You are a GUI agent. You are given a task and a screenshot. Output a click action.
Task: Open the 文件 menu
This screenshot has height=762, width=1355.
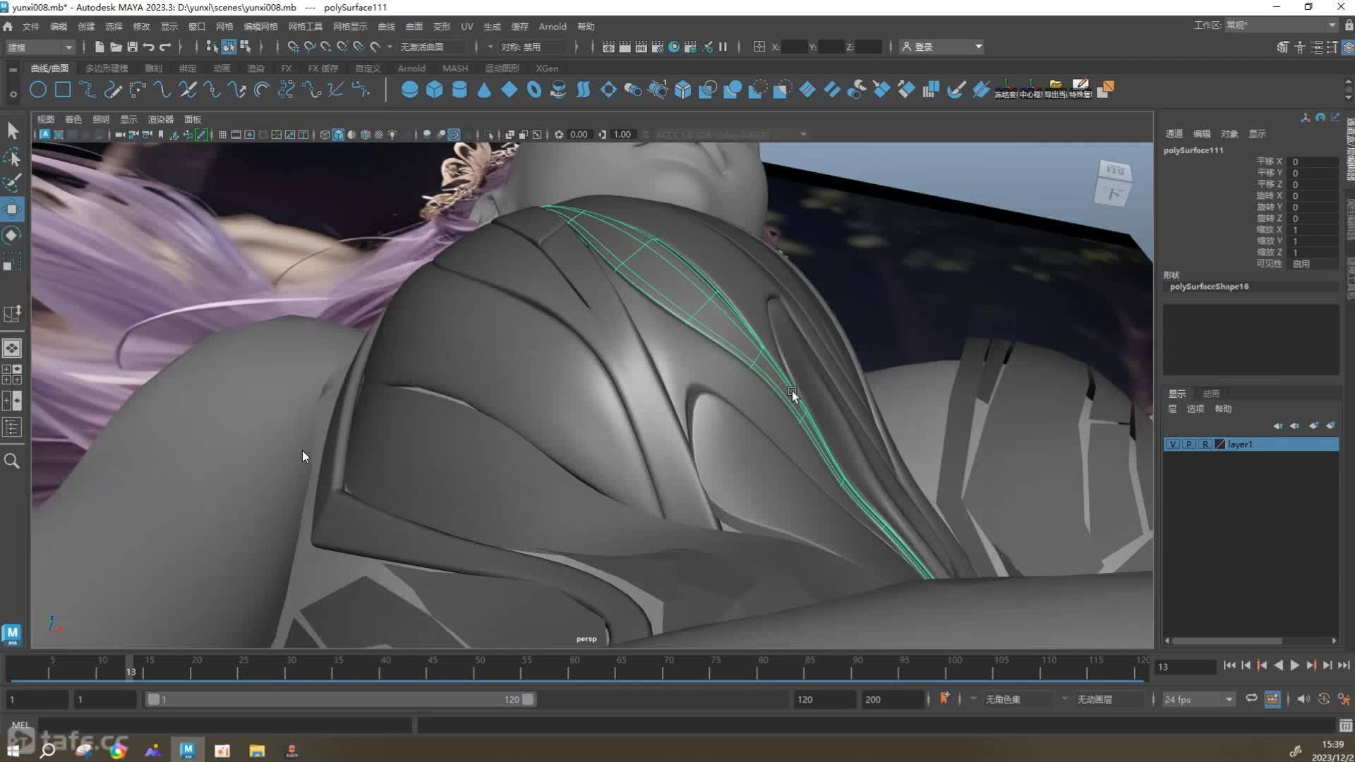[x=30, y=26]
